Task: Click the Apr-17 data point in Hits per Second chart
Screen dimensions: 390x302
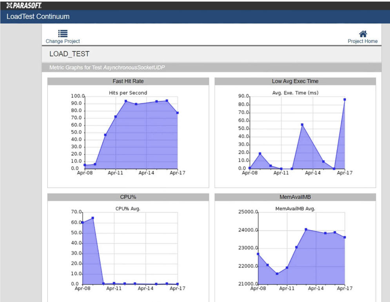Action: [x=177, y=113]
